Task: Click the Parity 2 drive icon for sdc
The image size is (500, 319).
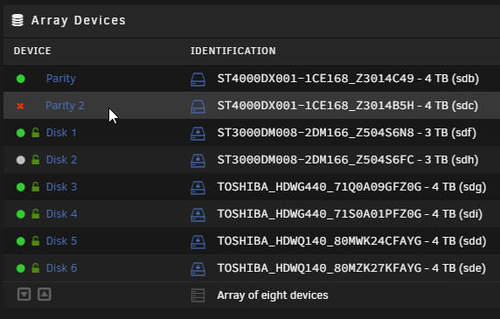Action: coord(198,106)
